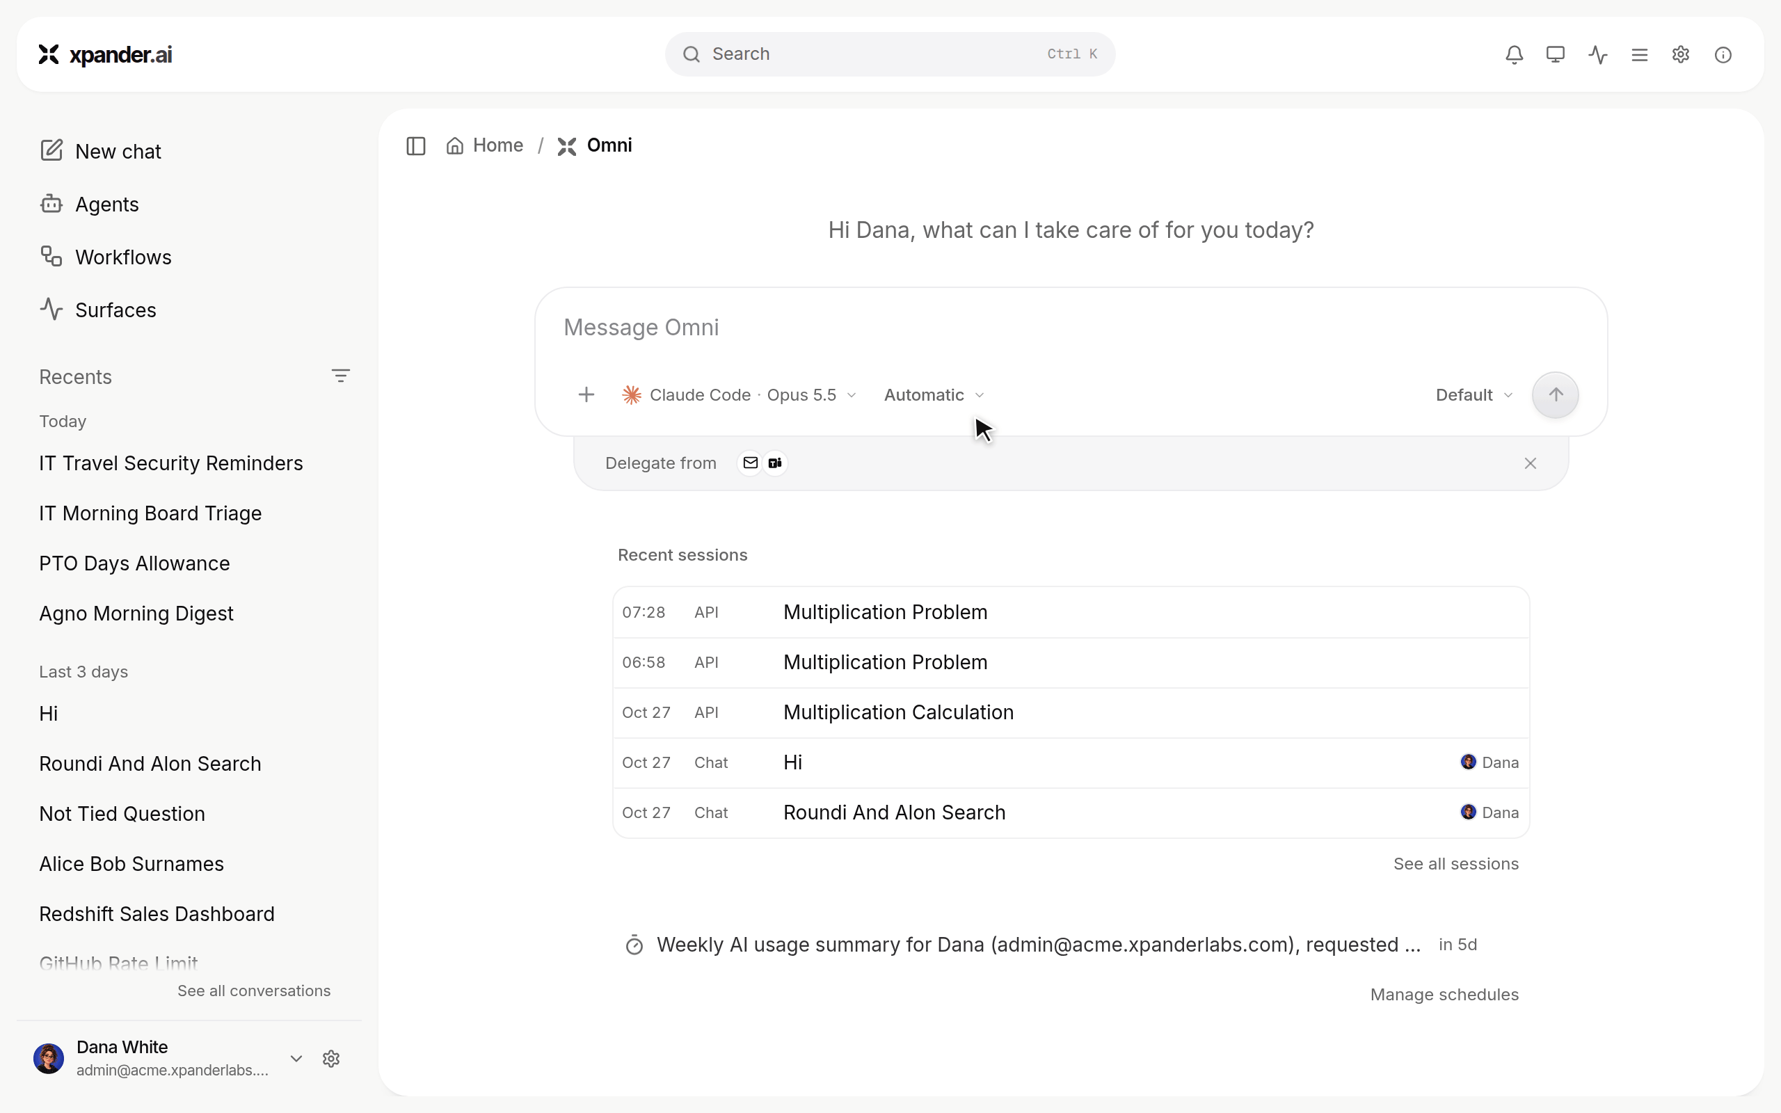Go to Home breadcrumb
Image resolution: width=1781 pixels, height=1113 pixels.
485,146
